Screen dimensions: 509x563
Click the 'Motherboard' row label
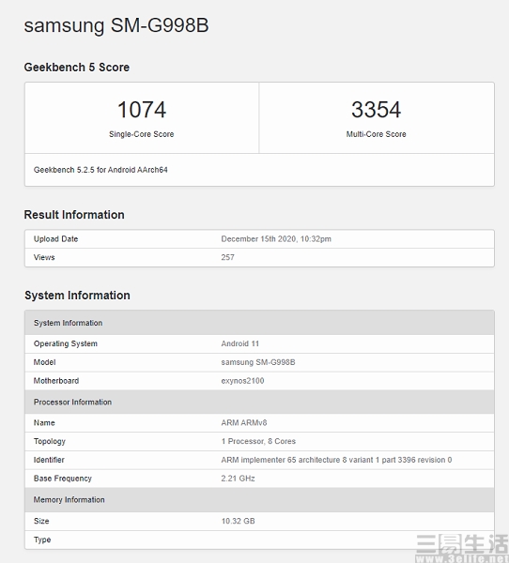56,381
